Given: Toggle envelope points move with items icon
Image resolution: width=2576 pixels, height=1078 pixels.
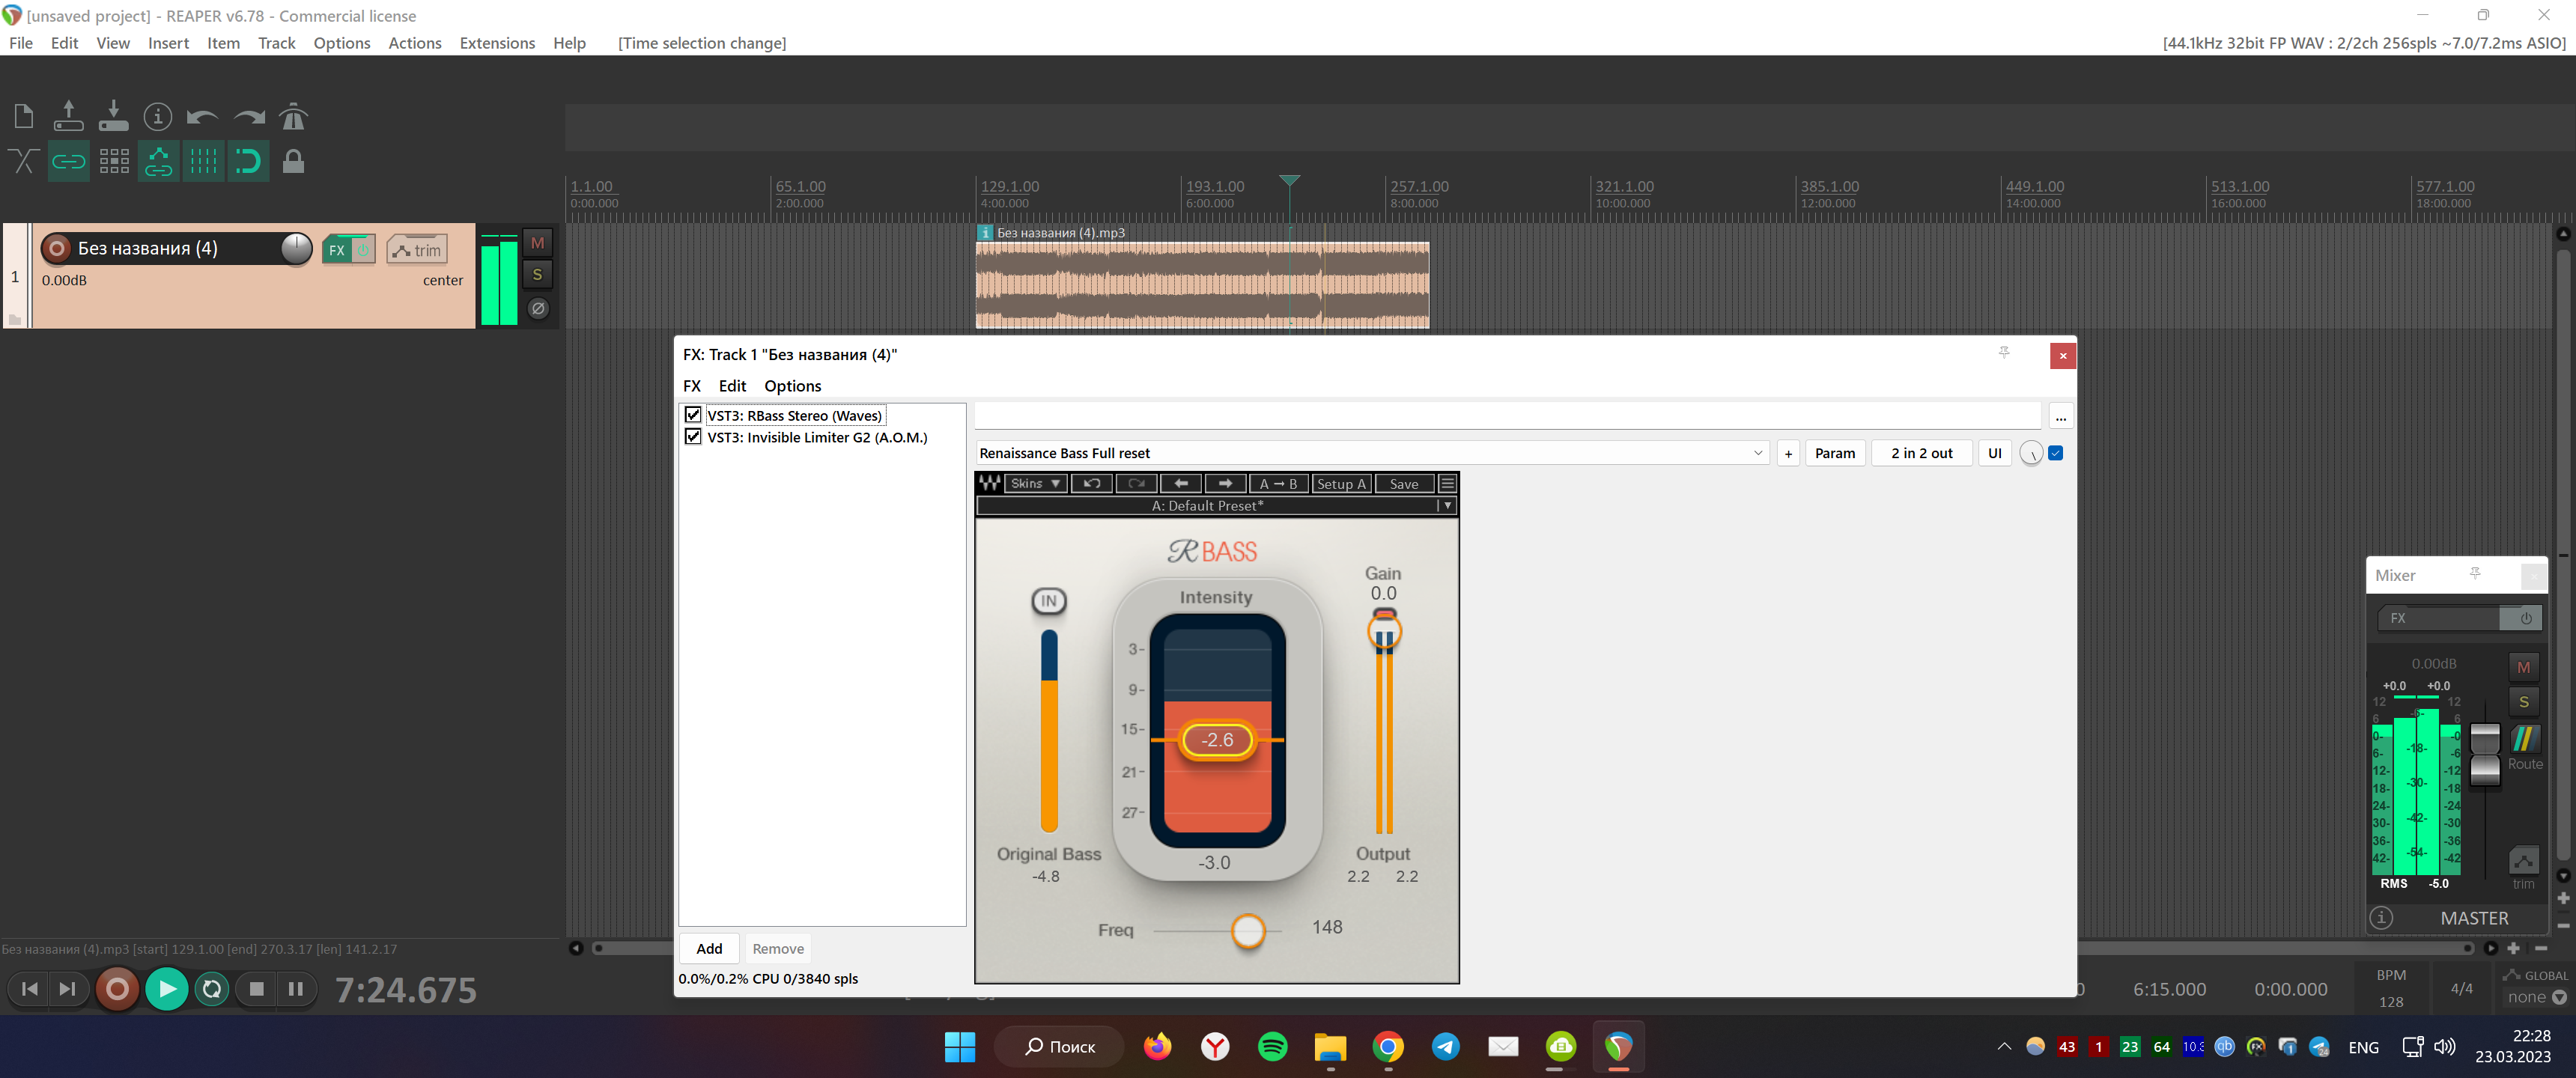Looking at the screenshot, I should tap(158, 161).
